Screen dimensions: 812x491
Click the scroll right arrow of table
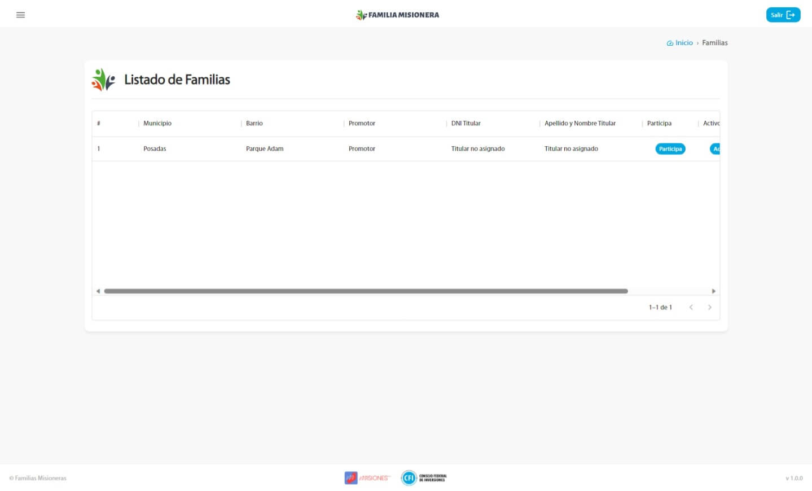pos(713,291)
